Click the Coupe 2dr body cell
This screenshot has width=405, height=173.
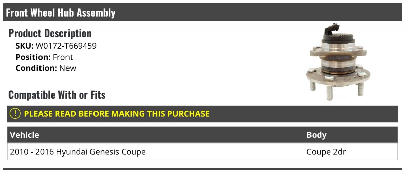pyautogui.click(x=326, y=152)
